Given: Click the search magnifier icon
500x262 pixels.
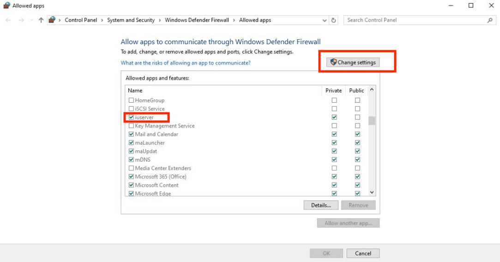Looking at the screenshot, I should point(490,20).
